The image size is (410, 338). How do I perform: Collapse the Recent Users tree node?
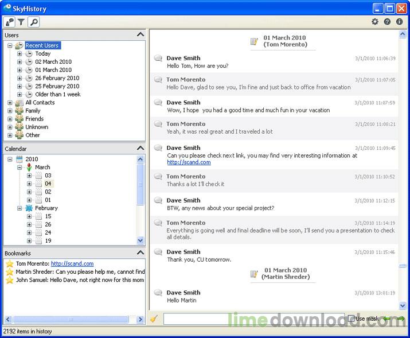[10, 46]
